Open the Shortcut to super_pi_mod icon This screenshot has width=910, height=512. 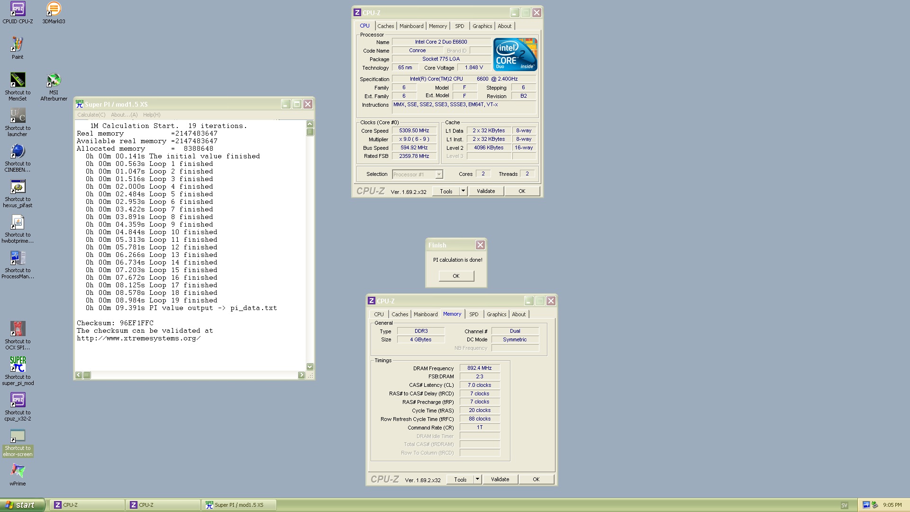pos(18,371)
